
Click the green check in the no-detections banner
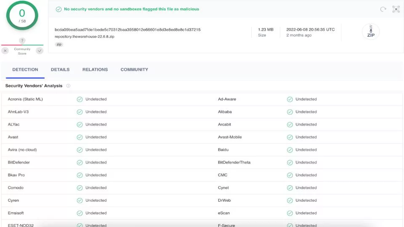pyautogui.click(x=59, y=9)
